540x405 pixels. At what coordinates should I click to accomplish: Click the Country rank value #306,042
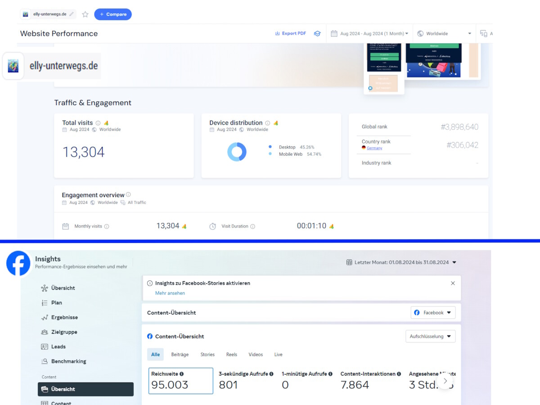(x=462, y=145)
